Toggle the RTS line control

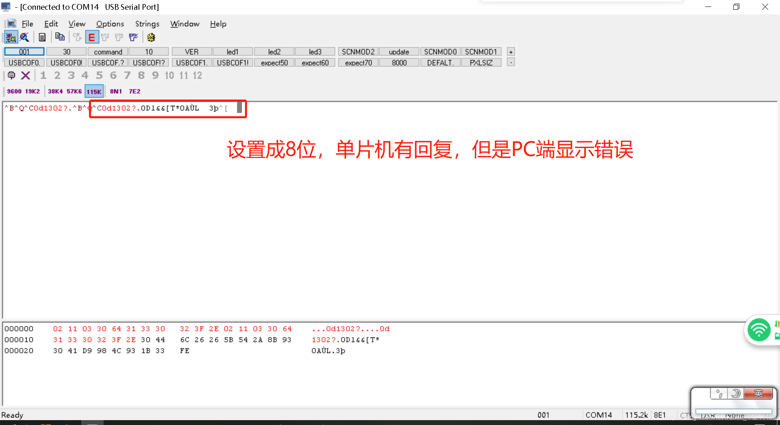105,37
